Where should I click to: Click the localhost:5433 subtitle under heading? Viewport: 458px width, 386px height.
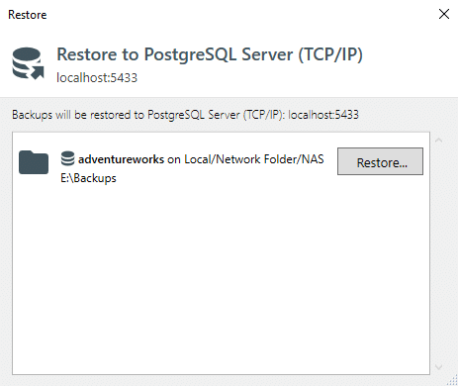tap(97, 78)
